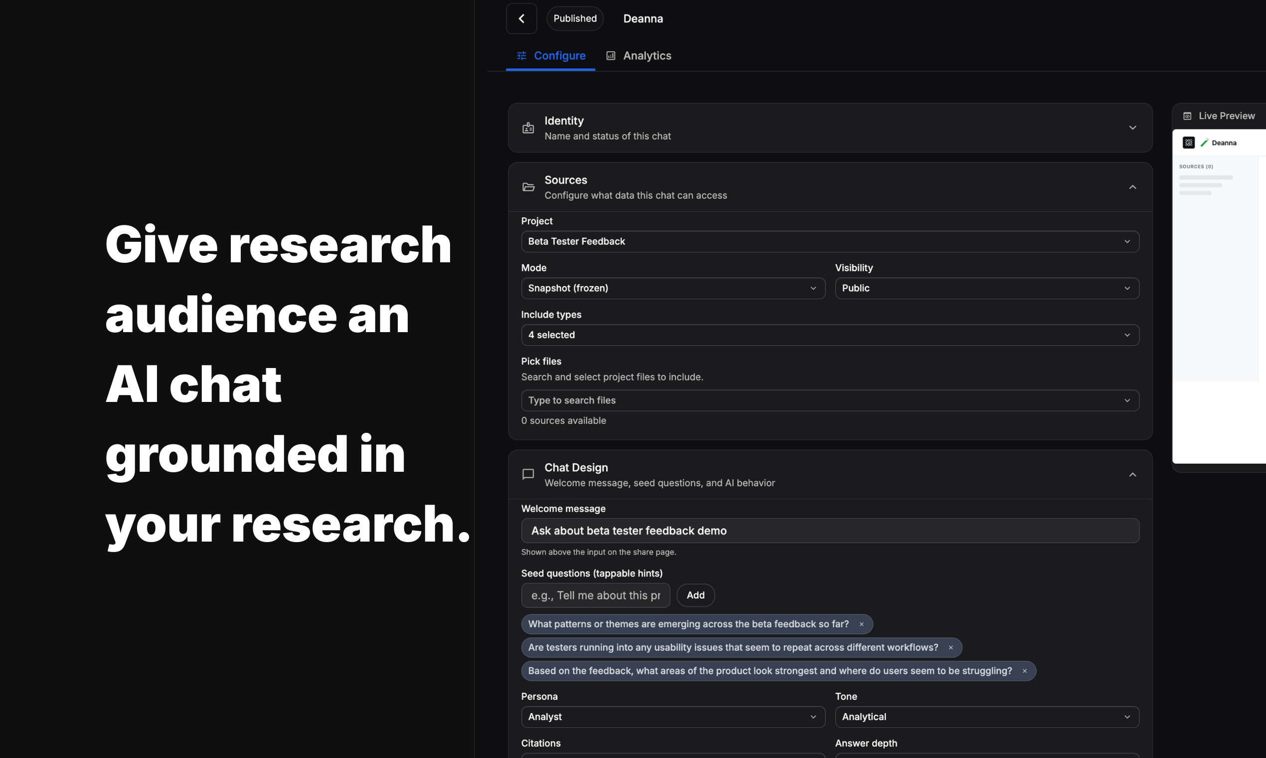Open the Mode dropdown set to Snapshot (frozen)

tap(672, 288)
